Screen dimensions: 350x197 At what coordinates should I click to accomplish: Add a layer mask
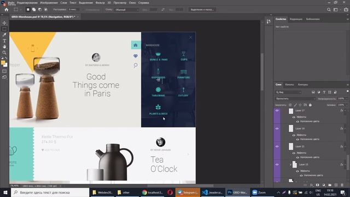(x=317, y=185)
